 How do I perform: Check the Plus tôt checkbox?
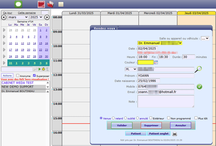point(196,118)
